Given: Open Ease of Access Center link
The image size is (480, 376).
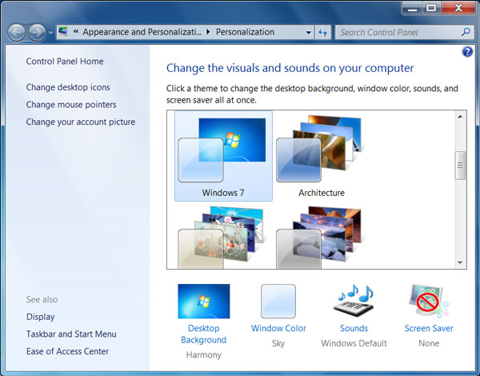Looking at the screenshot, I should coord(67,351).
